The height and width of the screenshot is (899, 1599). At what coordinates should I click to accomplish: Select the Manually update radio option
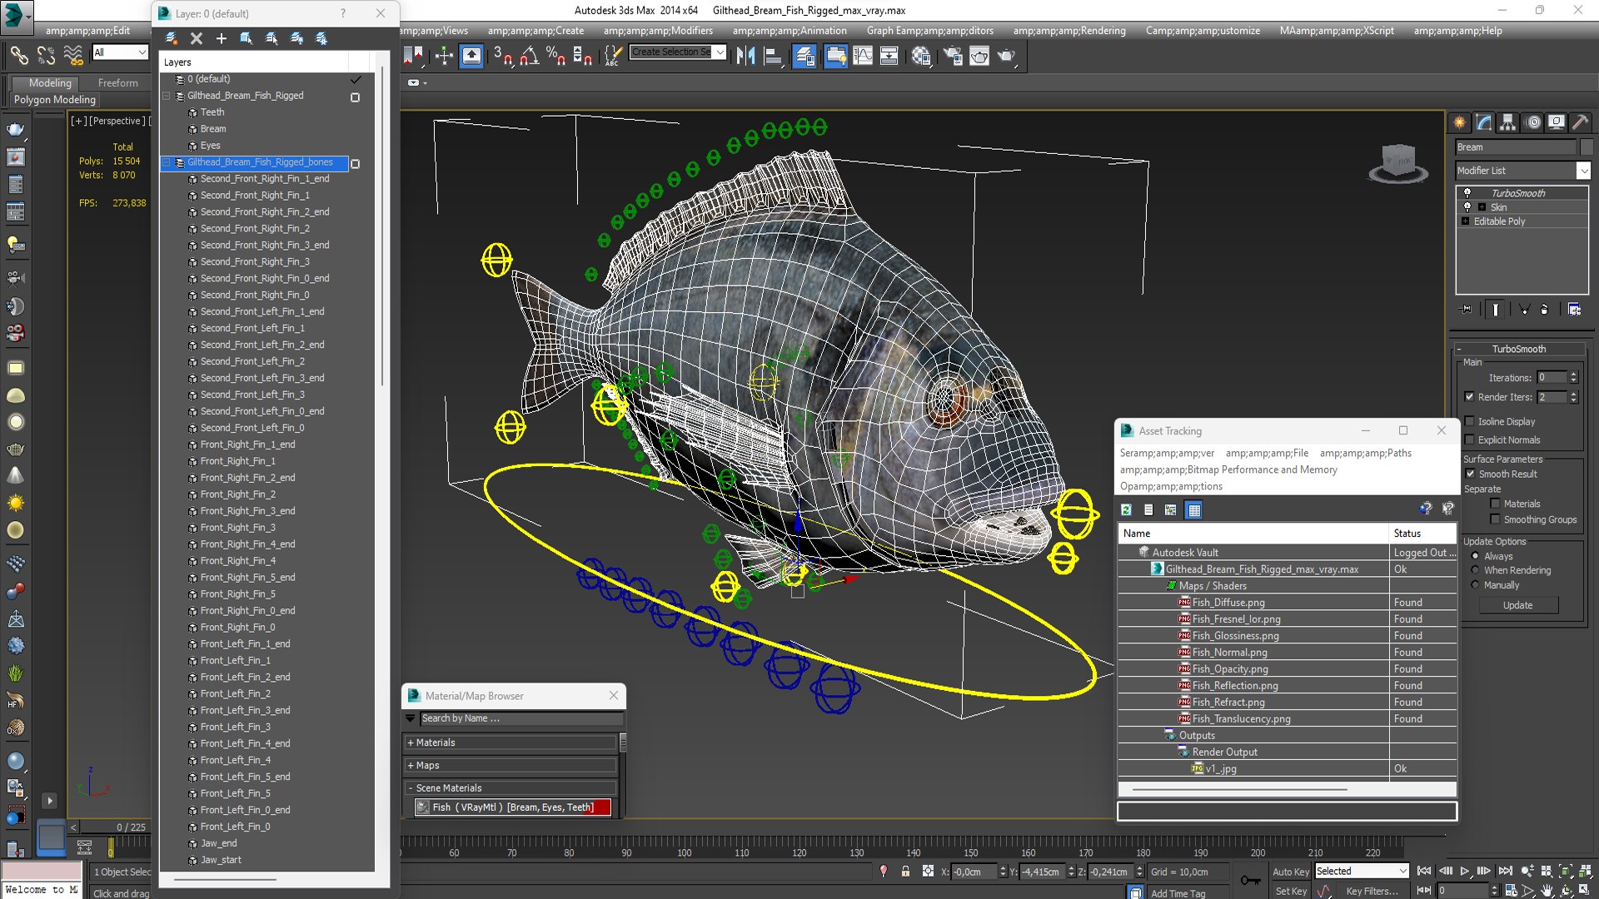pos(1475,585)
